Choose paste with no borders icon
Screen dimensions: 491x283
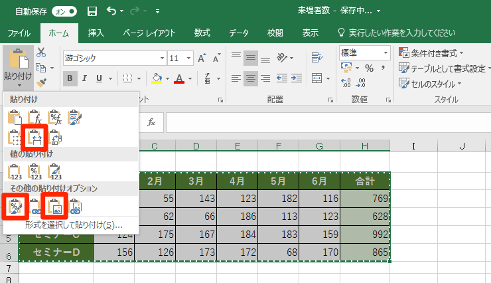[x=14, y=138]
